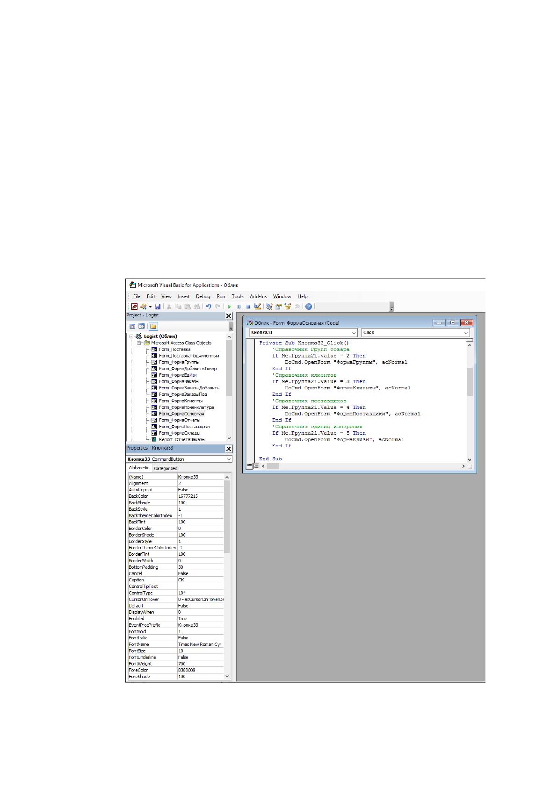Select Form_ФормаКлиенты in project tree
The image size is (557, 787).
[181, 401]
